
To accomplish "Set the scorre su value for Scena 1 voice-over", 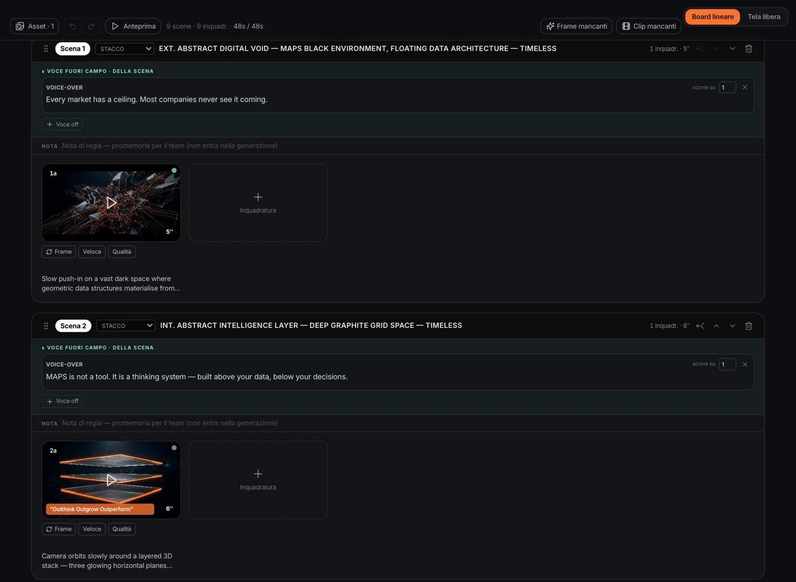I will 727,87.
